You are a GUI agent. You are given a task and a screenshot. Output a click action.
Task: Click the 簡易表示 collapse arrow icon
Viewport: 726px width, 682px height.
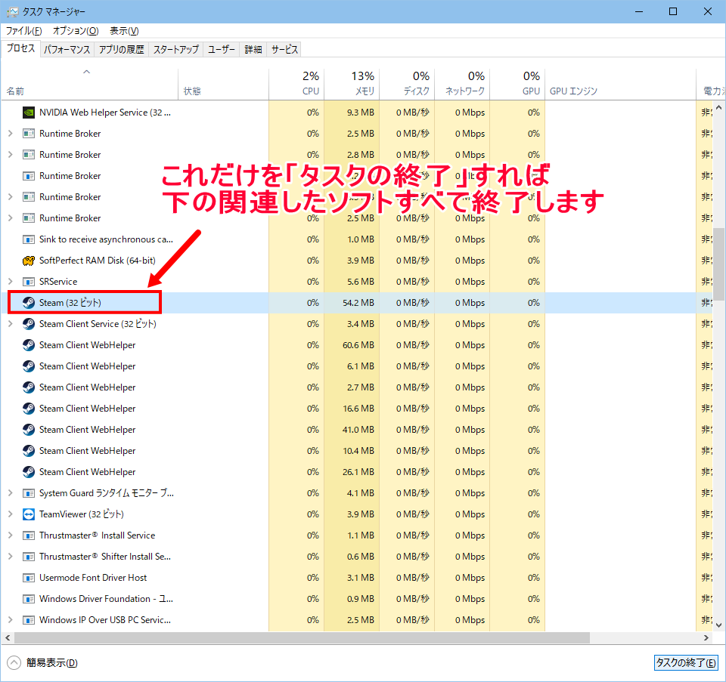[x=14, y=662]
